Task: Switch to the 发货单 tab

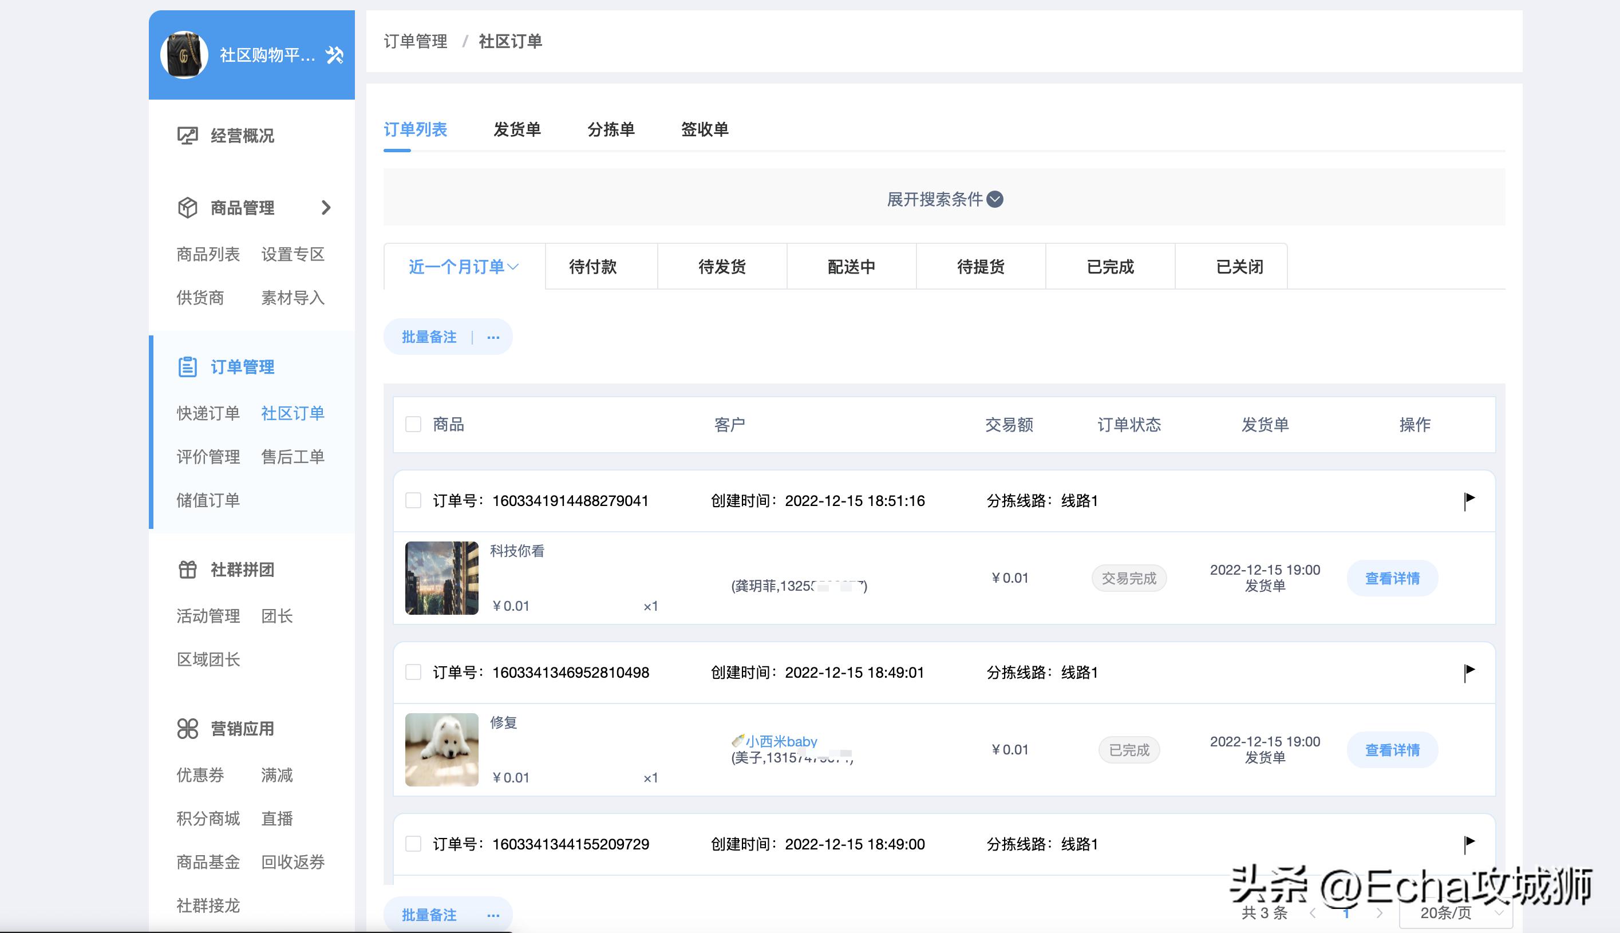Action: coord(517,129)
